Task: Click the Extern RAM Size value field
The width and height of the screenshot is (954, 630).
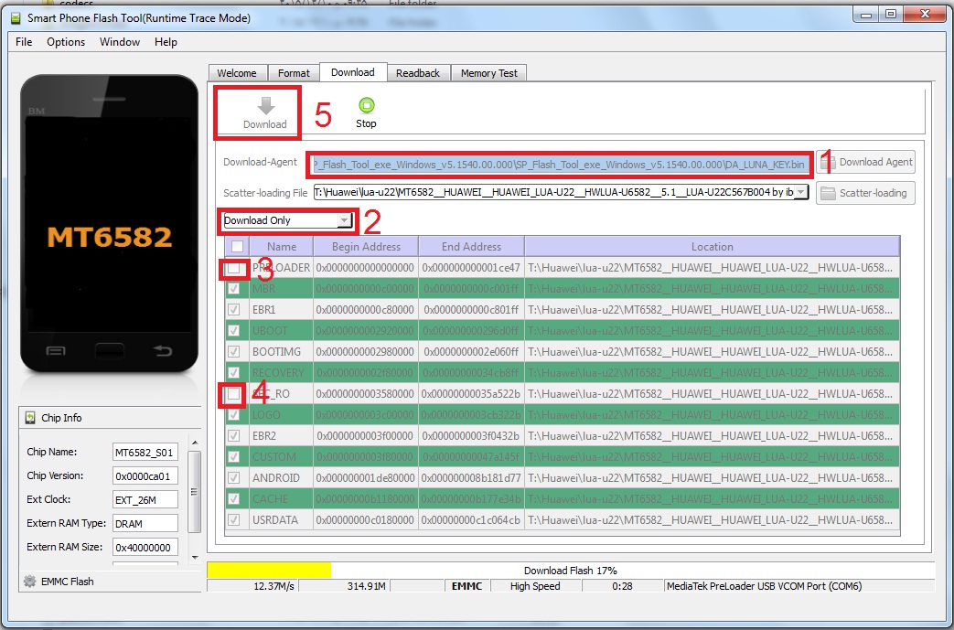Action: pyautogui.click(x=145, y=548)
